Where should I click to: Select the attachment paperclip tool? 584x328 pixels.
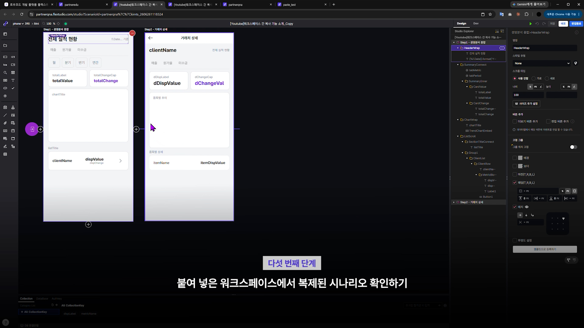5,123
